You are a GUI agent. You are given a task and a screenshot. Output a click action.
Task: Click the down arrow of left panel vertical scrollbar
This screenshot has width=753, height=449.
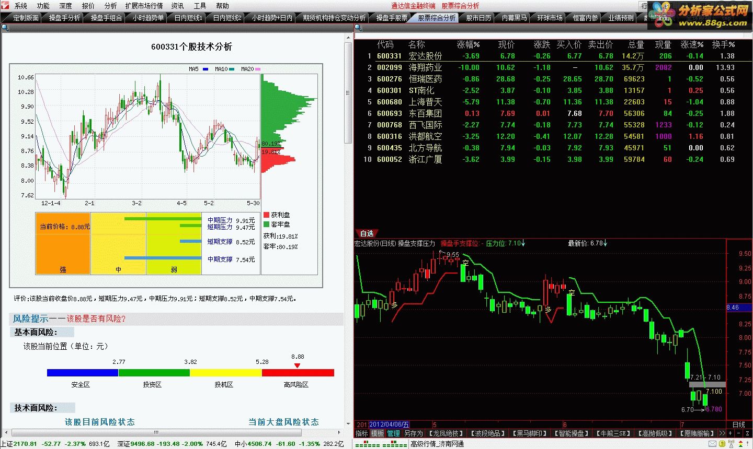348,424
